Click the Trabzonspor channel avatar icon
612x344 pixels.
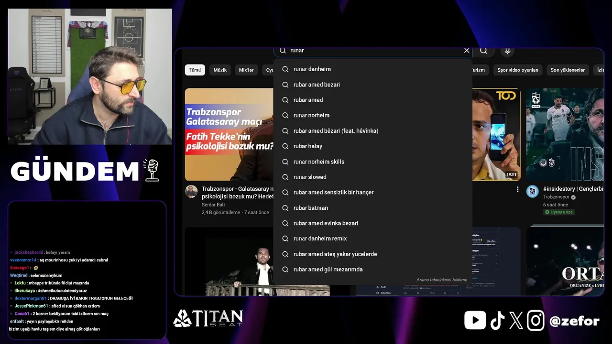(x=533, y=192)
